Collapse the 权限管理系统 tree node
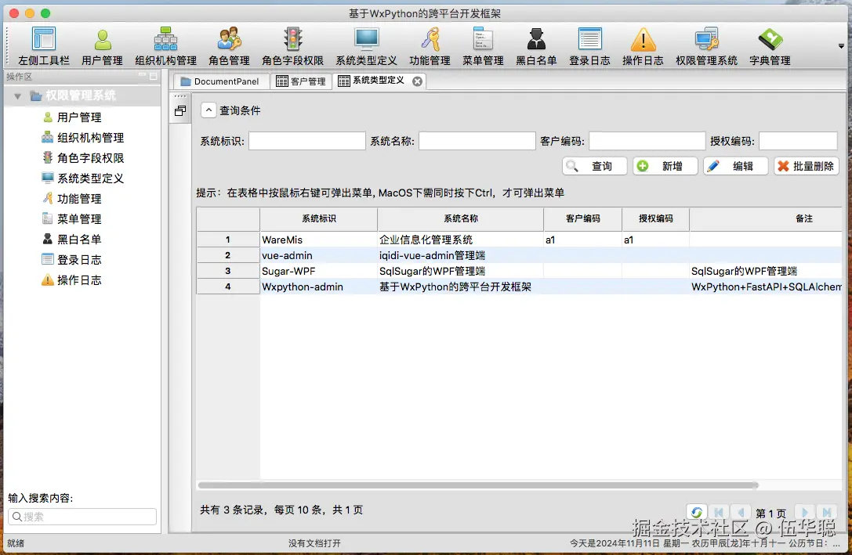The image size is (852, 555). 17,96
